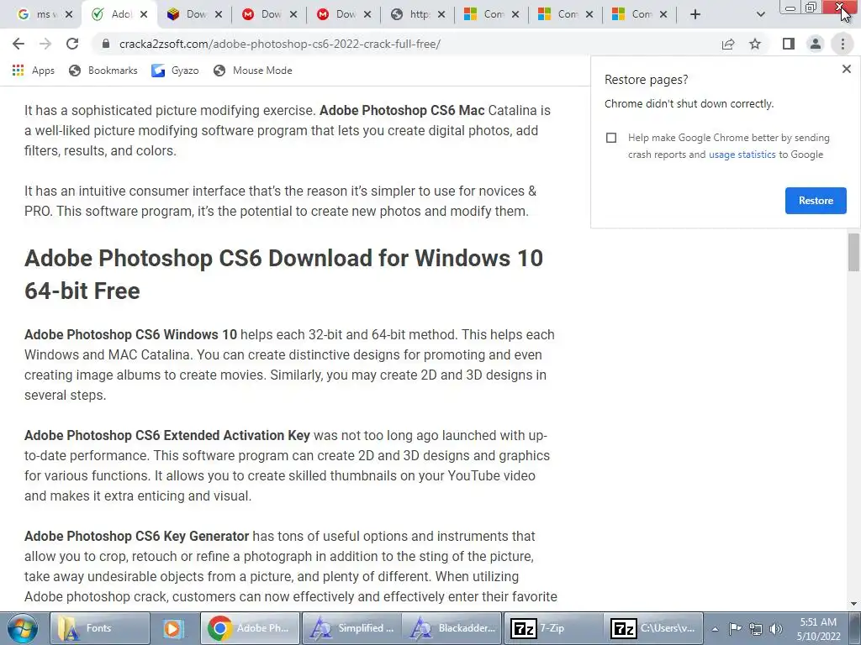Click the blue Restore button
861x645 pixels.
click(x=816, y=201)
